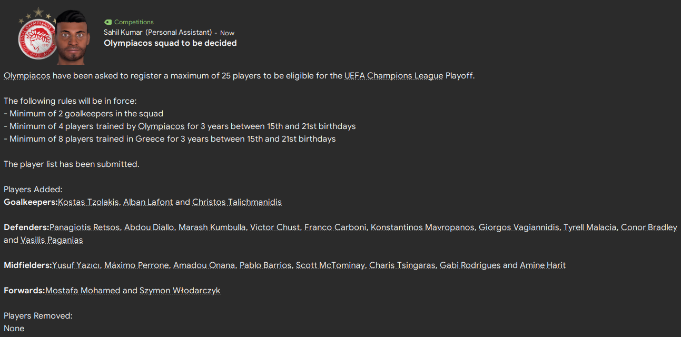Viewport: 681px width, 337px height.
Task: Open Kostas Tzolakis player profile
Action: (x=88, y=202)
